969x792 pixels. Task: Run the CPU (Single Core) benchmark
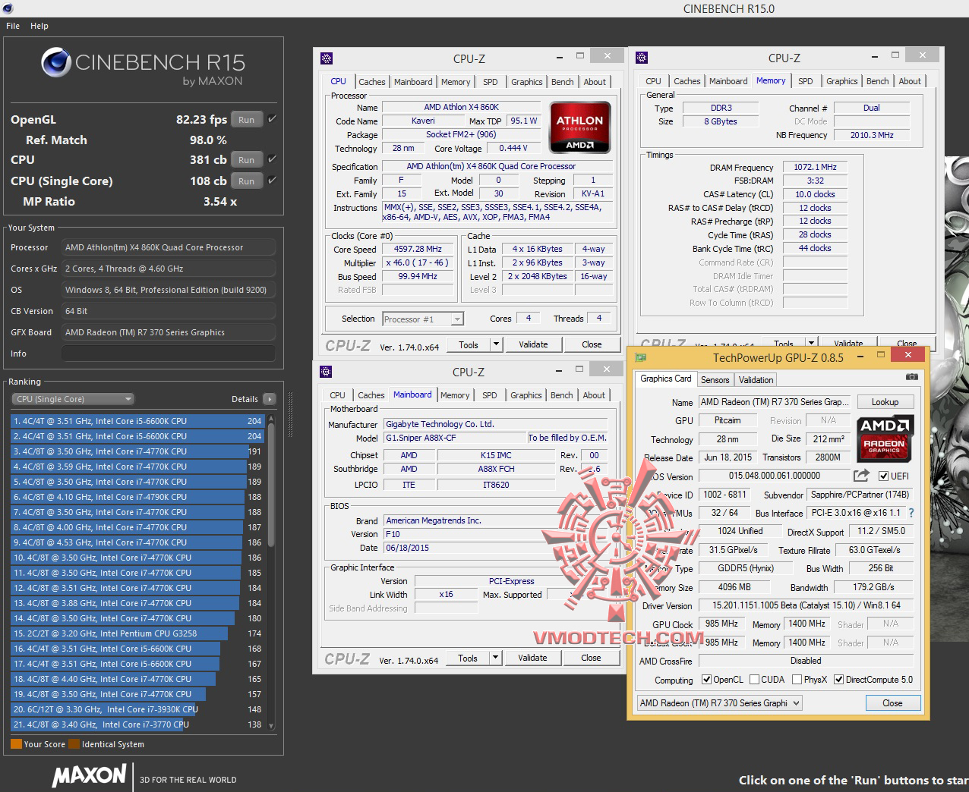click(x=247, y=181)
